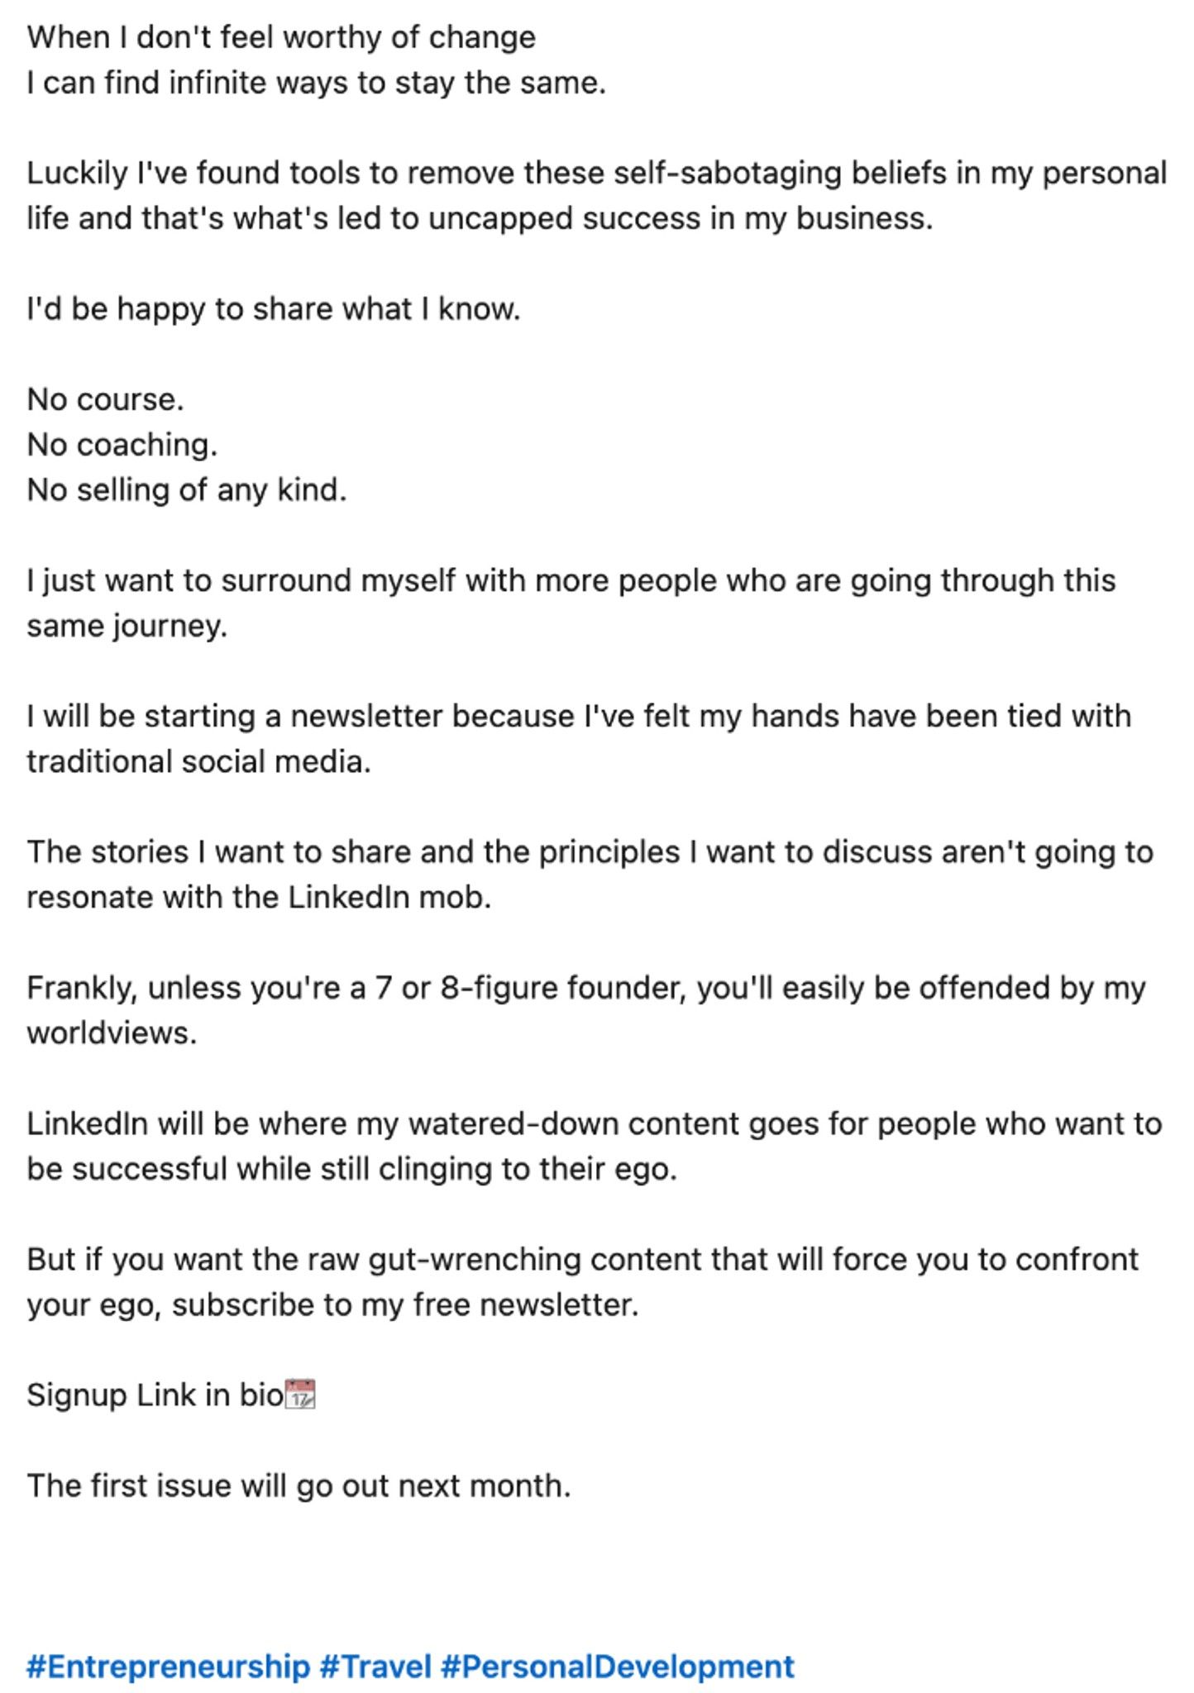Click the 'traditional social media.' text
Image resolution: width=1194 pixels, height=1693 pixels.
pyautogui.click(x=199, y=761)
